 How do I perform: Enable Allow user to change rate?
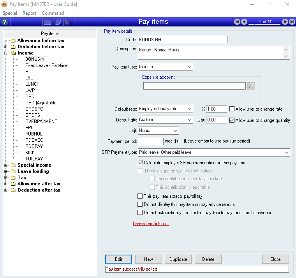[232, 109]
